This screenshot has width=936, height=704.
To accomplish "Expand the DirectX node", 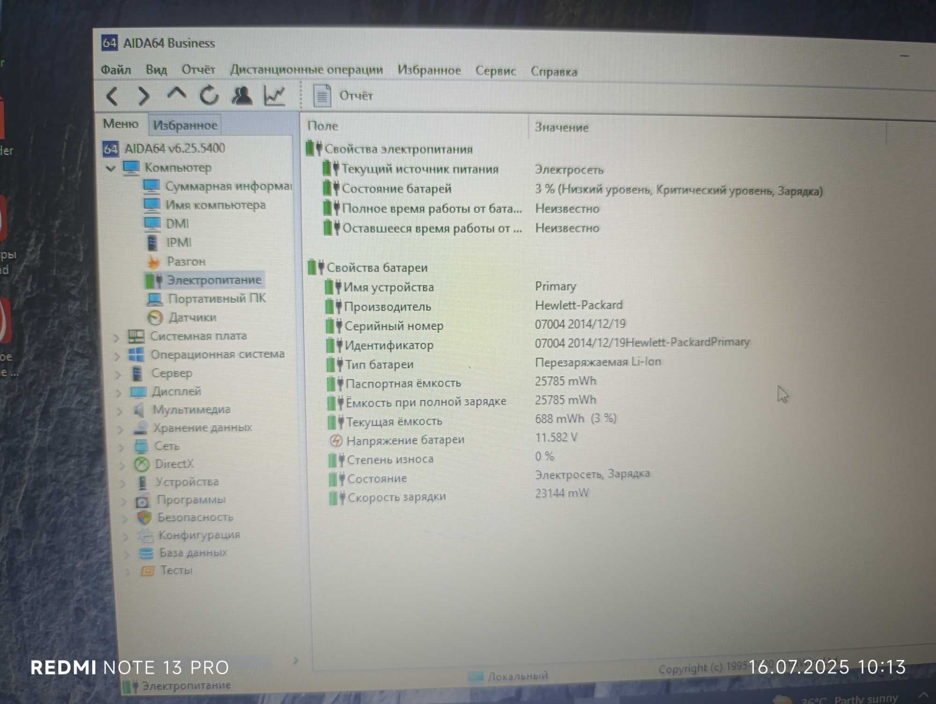I will [x=122, y=465].
